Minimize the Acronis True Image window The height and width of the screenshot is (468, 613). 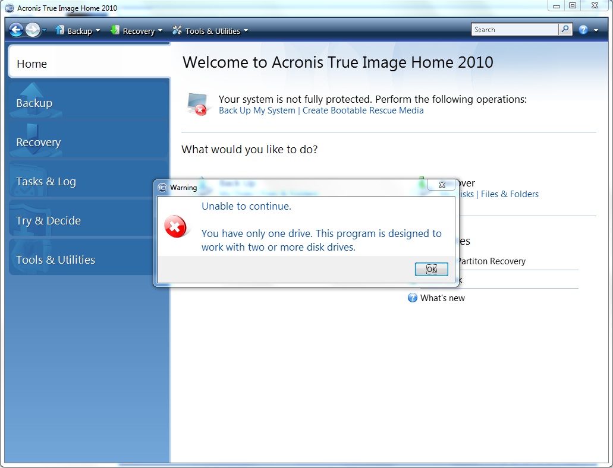point(557,5)
